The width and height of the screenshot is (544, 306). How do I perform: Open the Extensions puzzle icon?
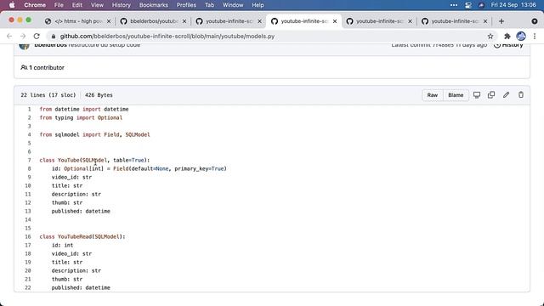click(507, 36)
